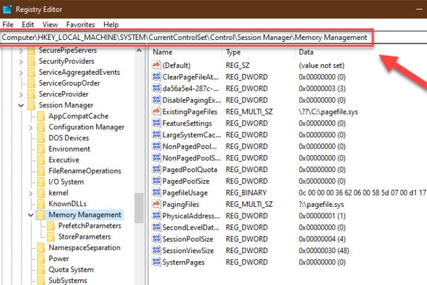Expand the ServiceProvider tree node

tap(21, 95)
